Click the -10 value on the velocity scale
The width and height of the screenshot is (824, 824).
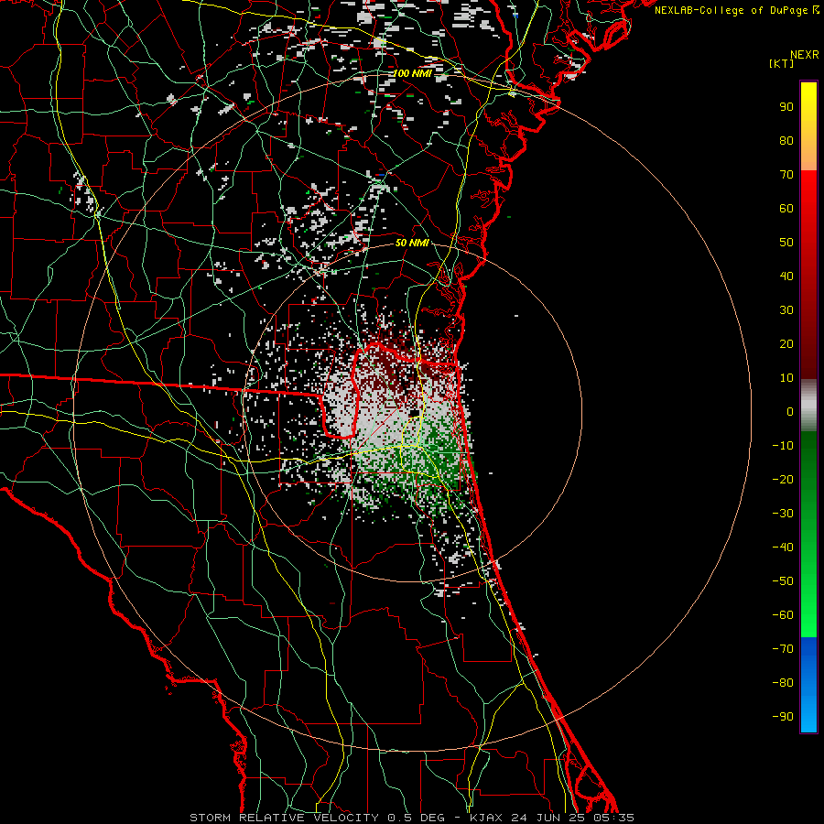(783, 446)
